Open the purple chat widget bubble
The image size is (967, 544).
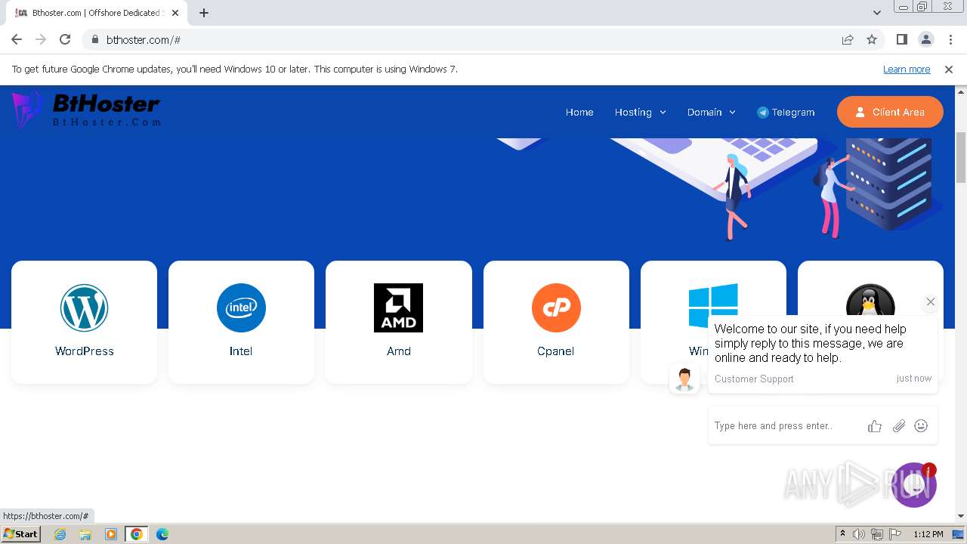(914, 485)
